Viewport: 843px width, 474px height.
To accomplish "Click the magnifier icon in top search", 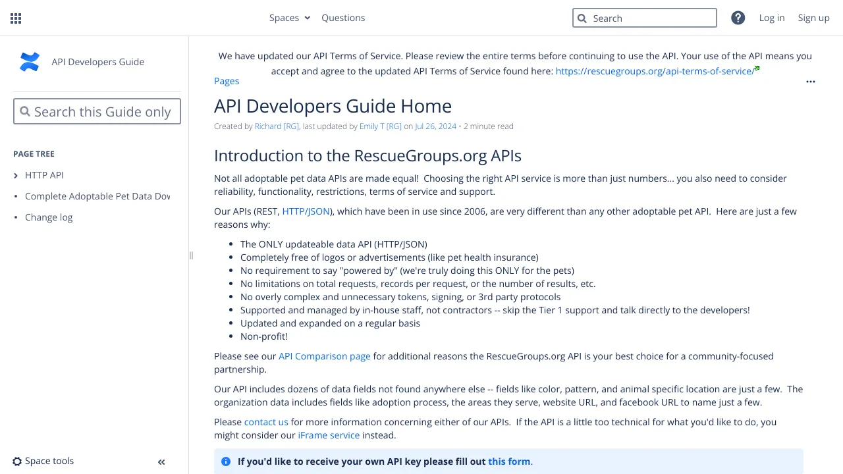I will point(582,18).
